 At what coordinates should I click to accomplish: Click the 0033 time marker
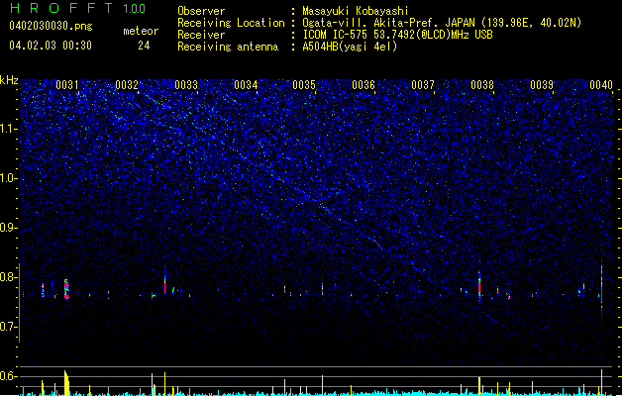186,84
